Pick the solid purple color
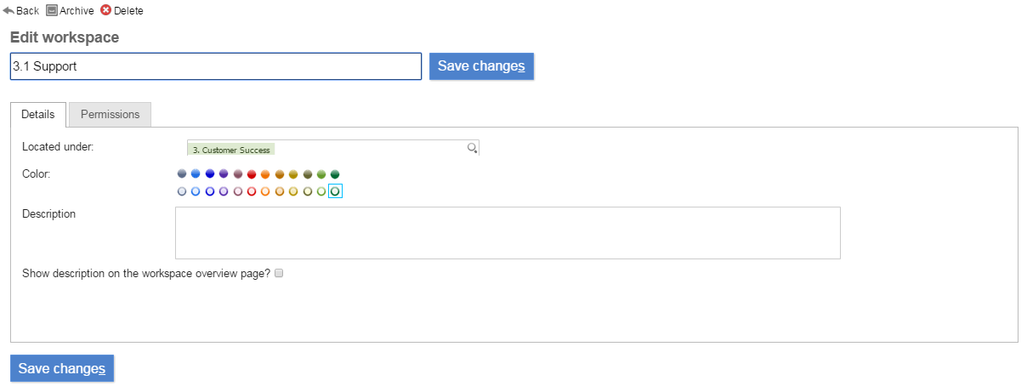 tap(224, 174)
